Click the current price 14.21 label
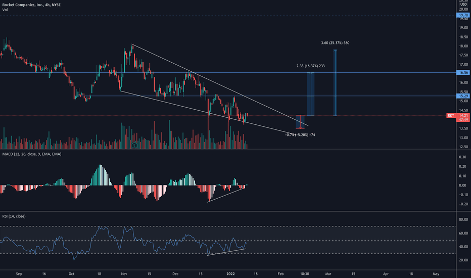This screenshot has width=471, height=278. coord(463,115)
